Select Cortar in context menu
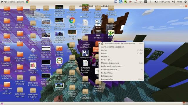The image size is (188, 105). (x=121, y=50)
